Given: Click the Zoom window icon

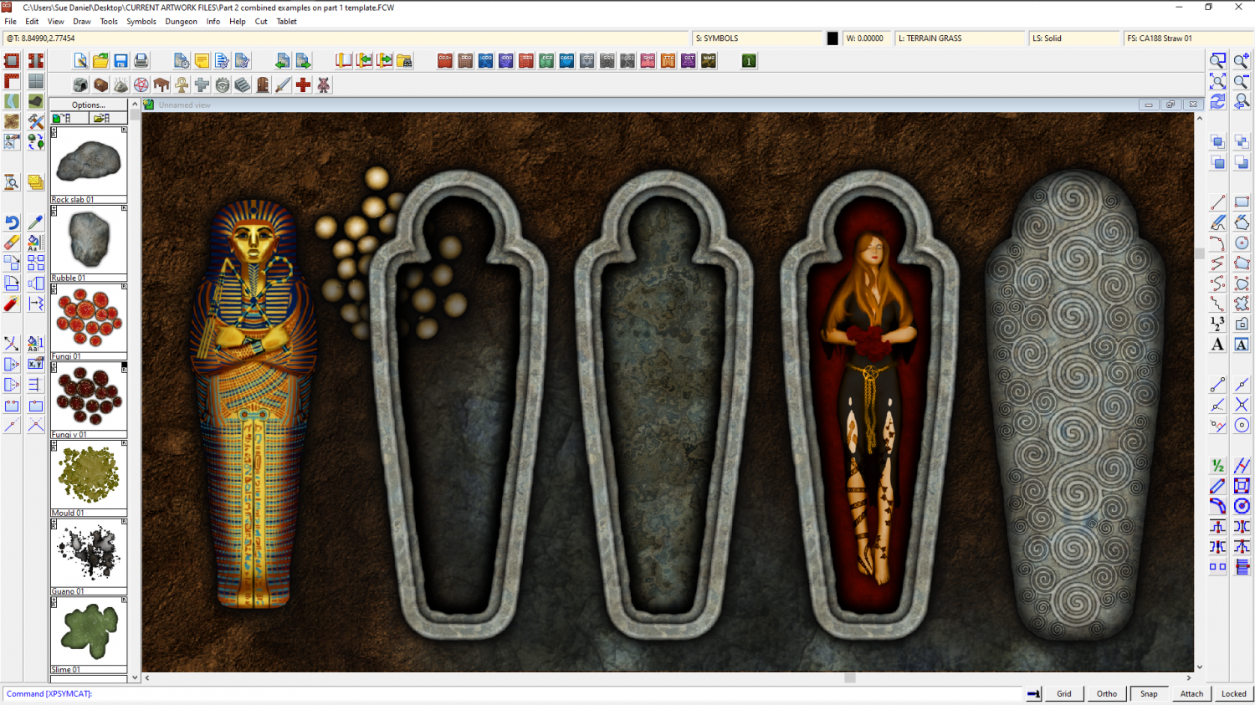Looking at the screenshot, I should coord(1217,60).
